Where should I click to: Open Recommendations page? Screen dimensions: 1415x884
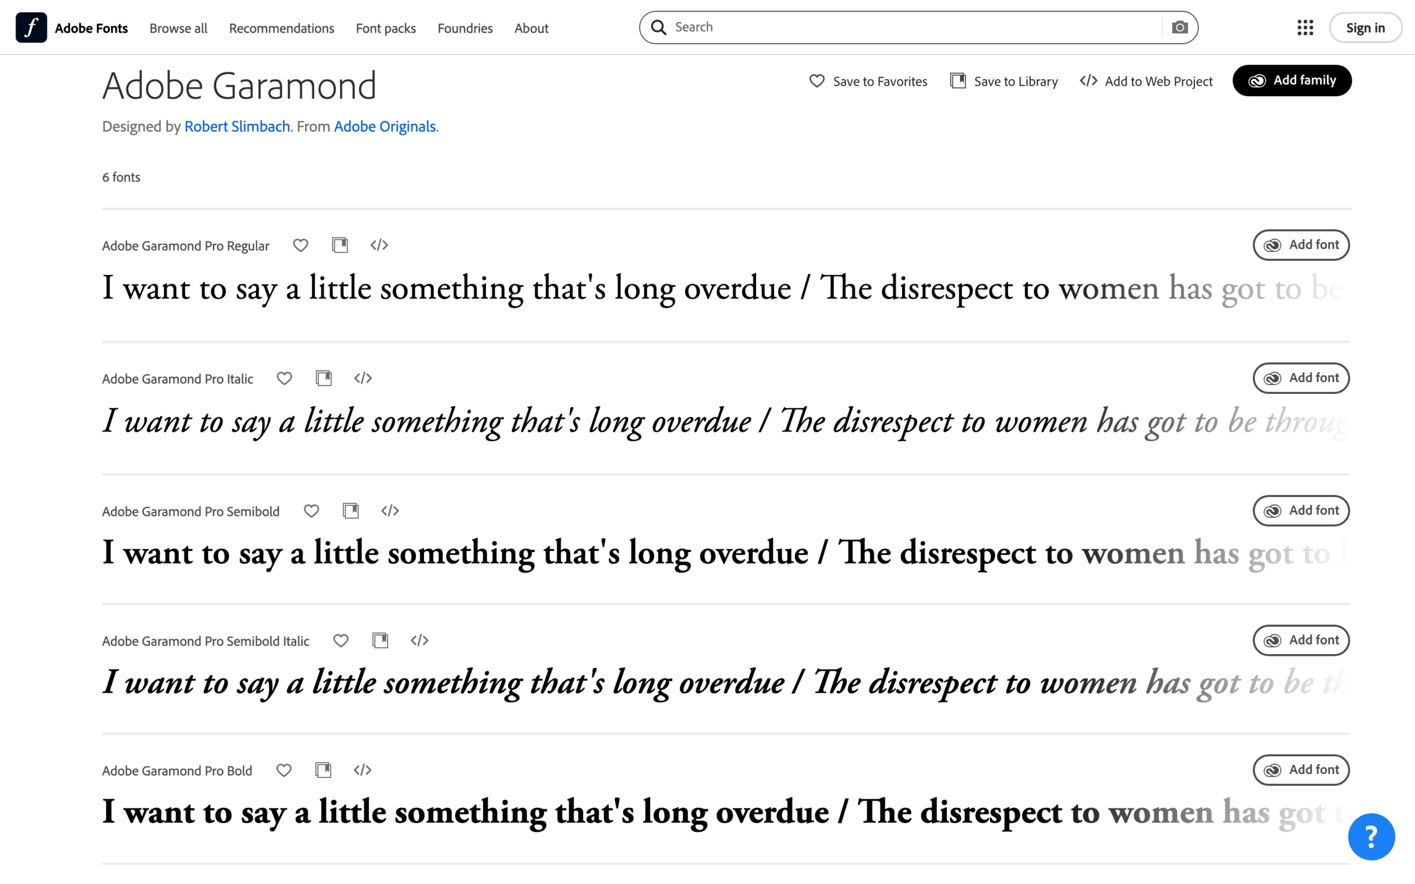[x=282, y=28]
